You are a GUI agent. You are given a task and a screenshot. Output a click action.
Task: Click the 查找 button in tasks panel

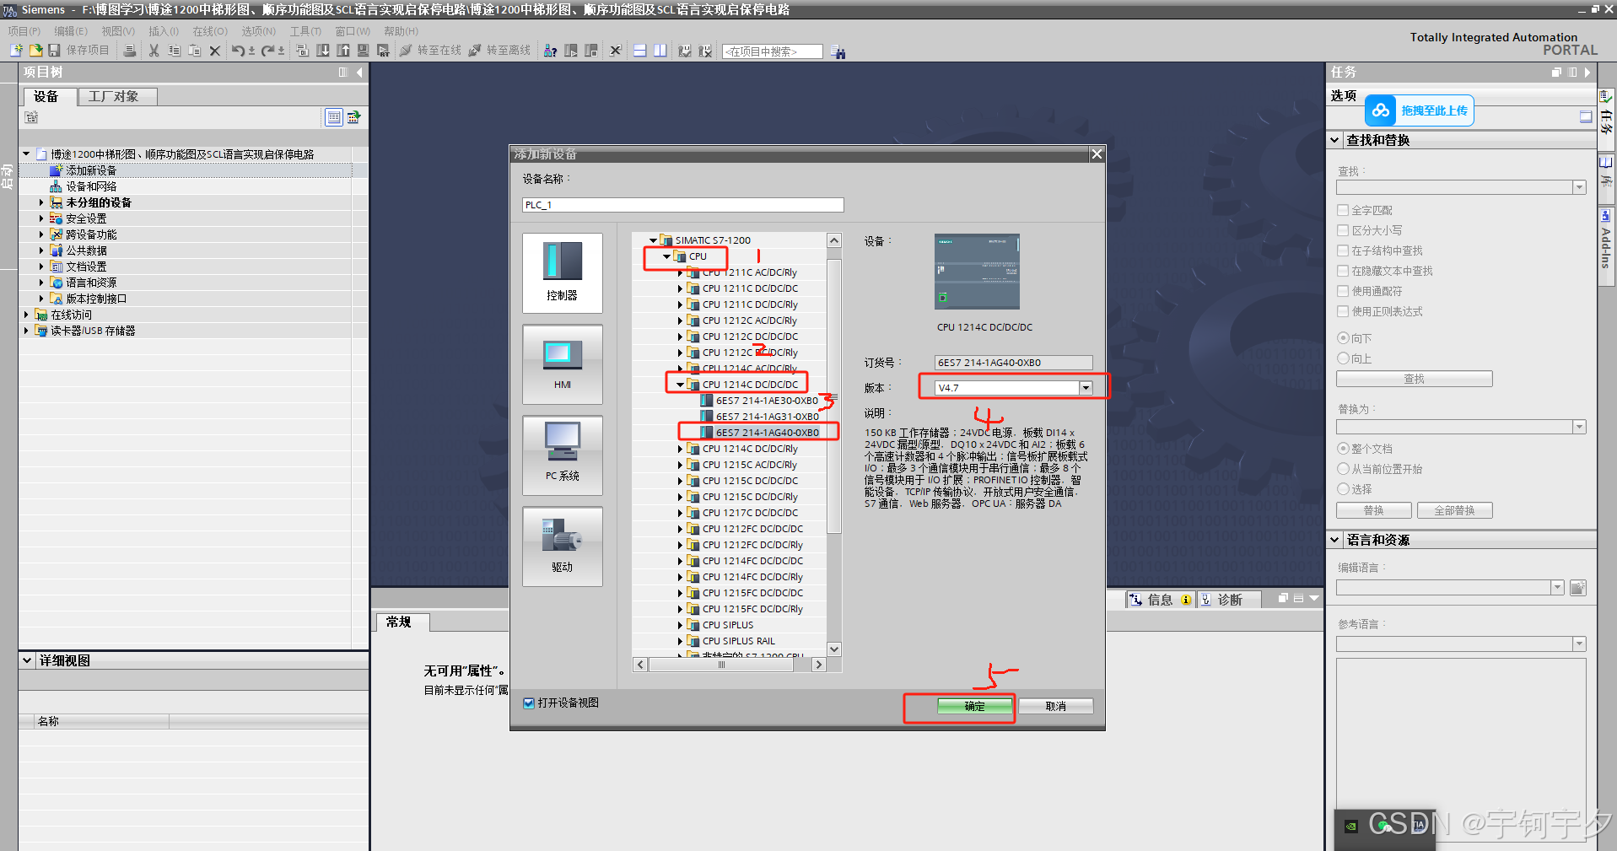(1414, 379)
